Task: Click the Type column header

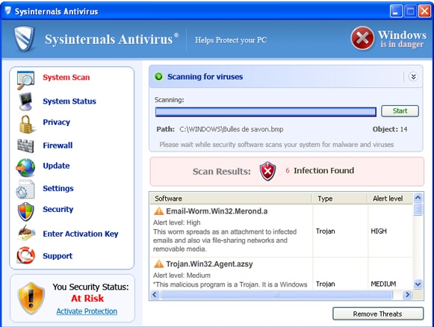Action: 340,199
